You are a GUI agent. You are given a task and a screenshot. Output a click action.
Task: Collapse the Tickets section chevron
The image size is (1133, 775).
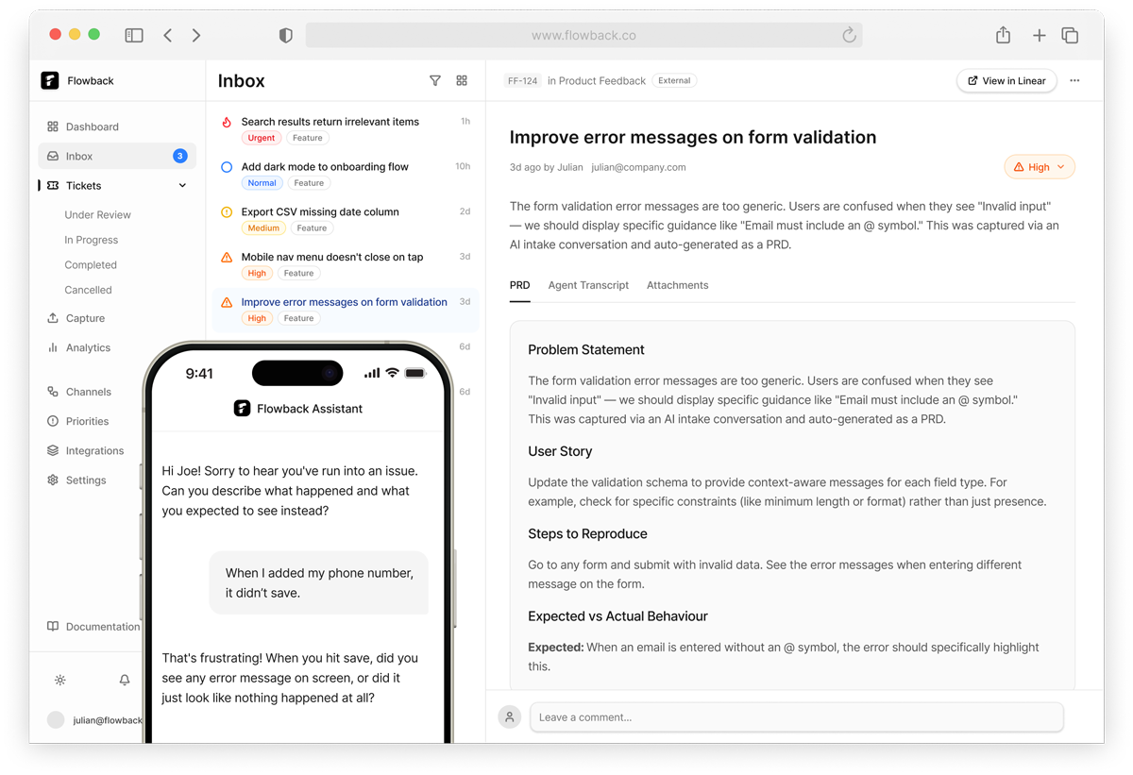182,186
